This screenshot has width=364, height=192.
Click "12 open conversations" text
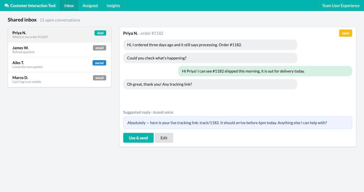60,20
